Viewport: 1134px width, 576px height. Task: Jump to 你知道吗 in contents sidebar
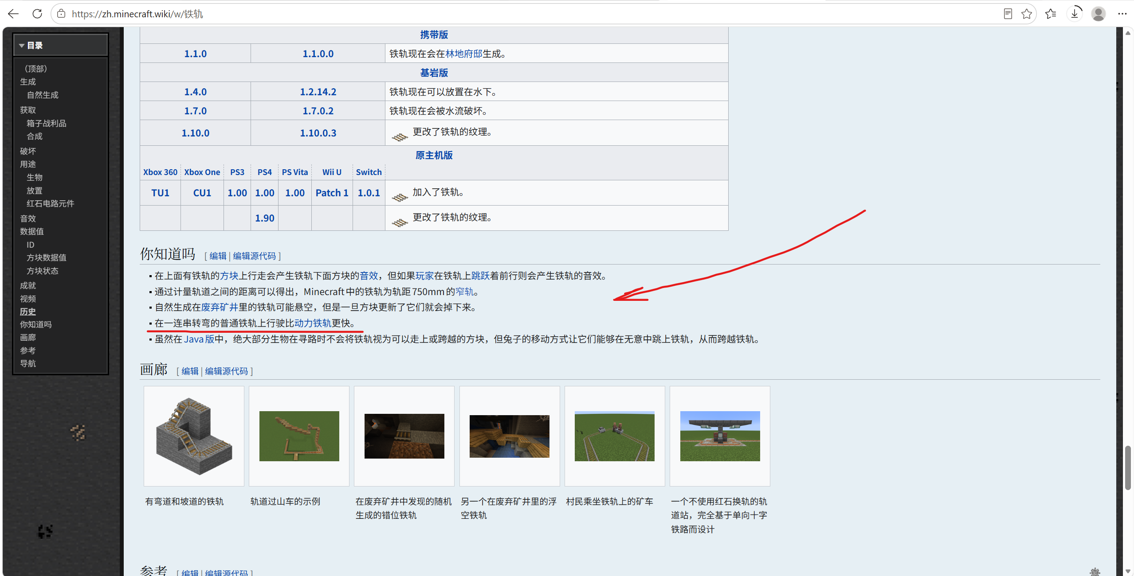(x=35, y=324)
